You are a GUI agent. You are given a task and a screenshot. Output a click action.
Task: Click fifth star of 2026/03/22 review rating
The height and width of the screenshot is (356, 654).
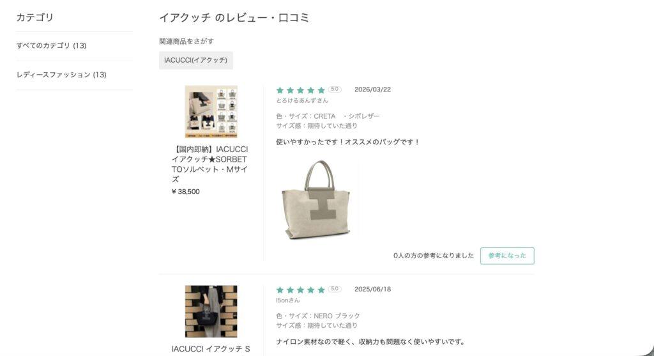[321, 90]
